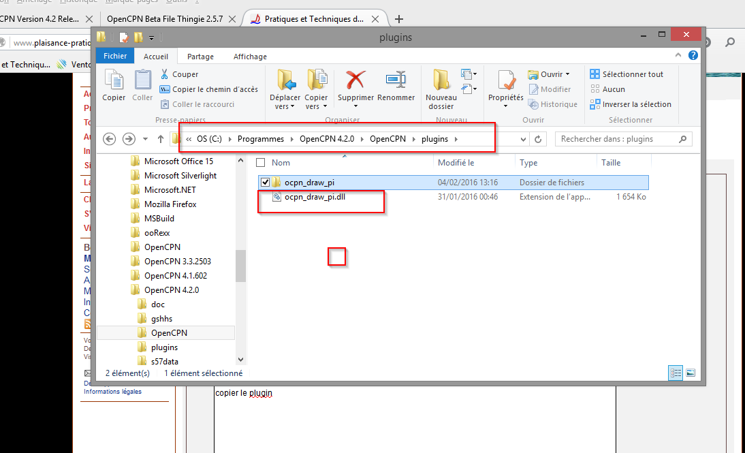Select the Accueil ribbon tab

[x=156, y=56]
